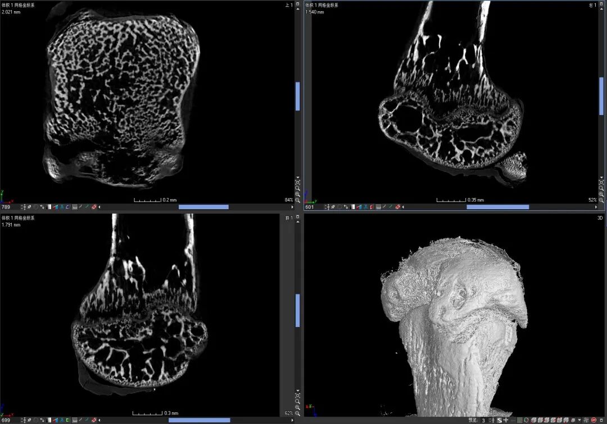Click the first cube view icon in 3D toolbar

point(533,420)
